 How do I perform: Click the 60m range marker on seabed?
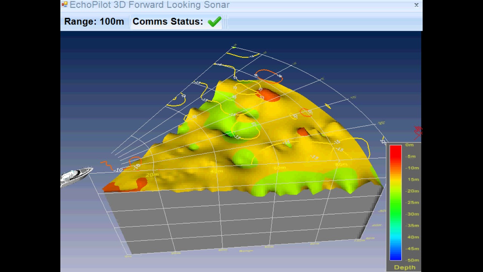tap(279, 167)
